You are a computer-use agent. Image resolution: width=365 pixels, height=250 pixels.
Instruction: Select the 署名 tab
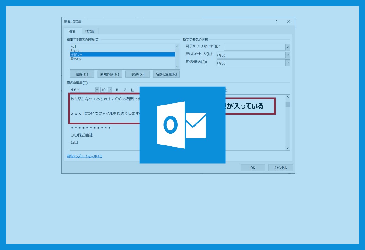(x=72, y=31)
